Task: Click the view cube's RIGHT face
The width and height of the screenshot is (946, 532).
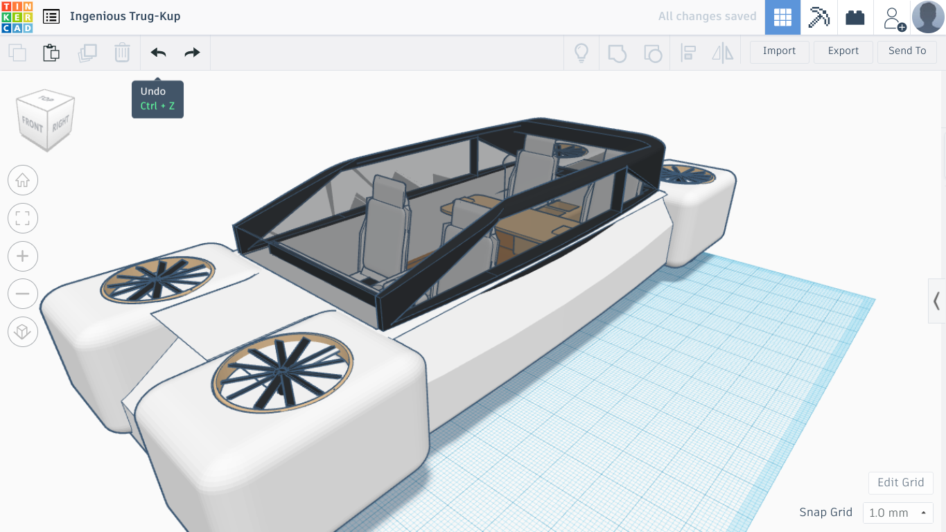Action: coord(61,123)
